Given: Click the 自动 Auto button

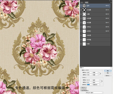Looking at the screenshot, I should click(x=108, y=76).
